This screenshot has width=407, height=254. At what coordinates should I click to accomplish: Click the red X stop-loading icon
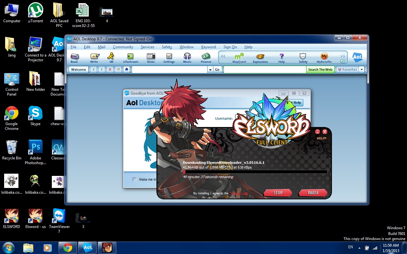(110, 70)
